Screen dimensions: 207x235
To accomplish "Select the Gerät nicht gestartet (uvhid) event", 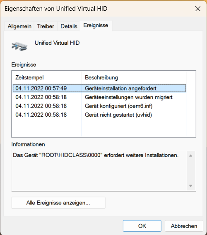I will point(99,115).
